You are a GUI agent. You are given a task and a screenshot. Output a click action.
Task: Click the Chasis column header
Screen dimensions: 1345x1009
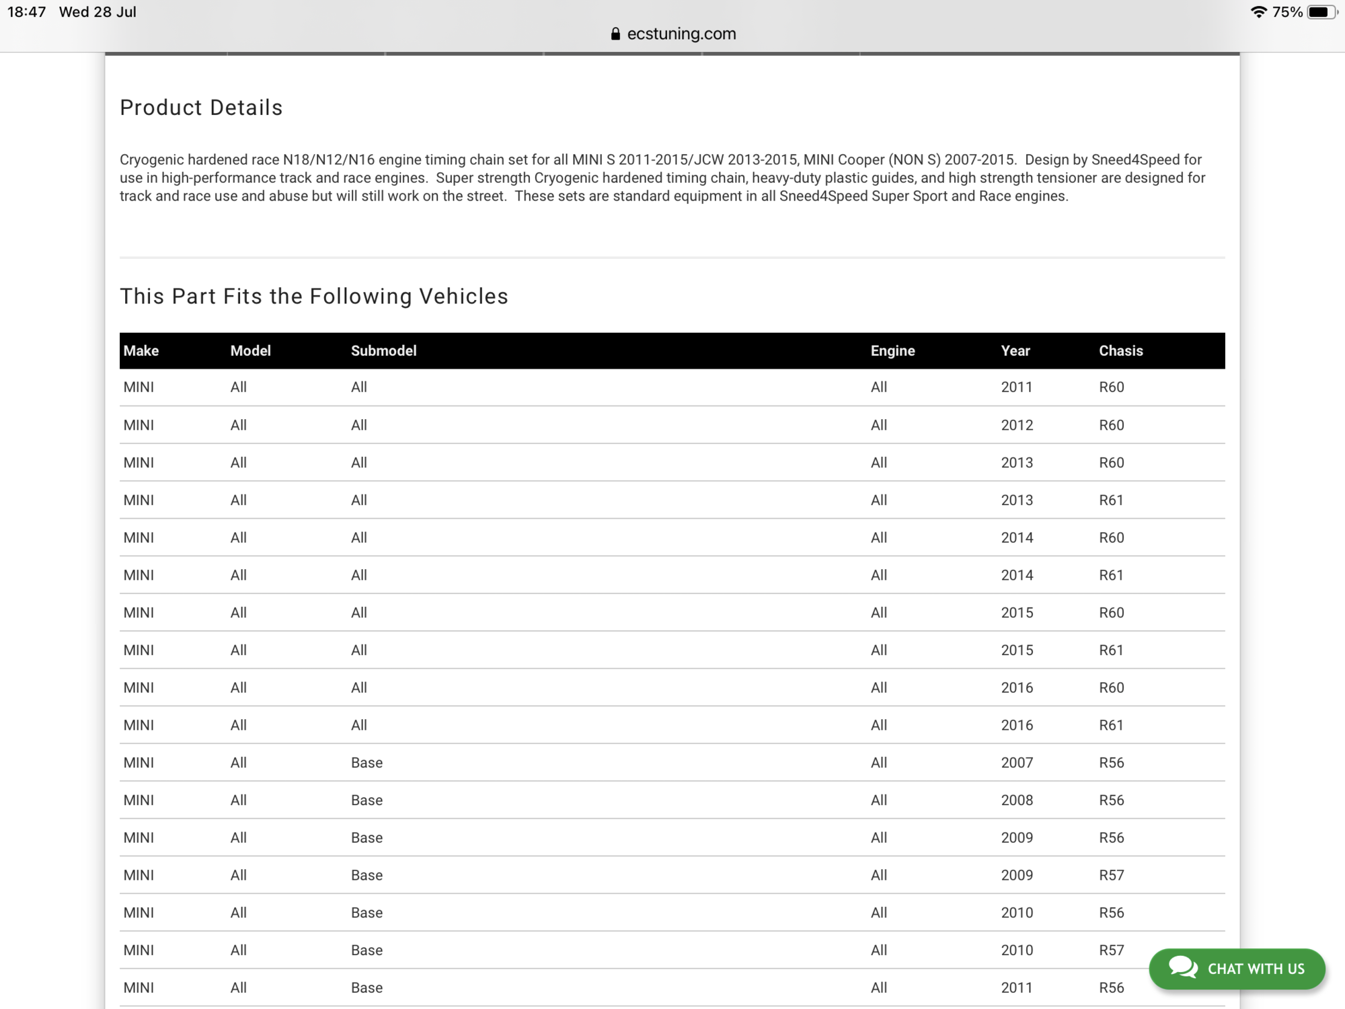coord(1120,350)
